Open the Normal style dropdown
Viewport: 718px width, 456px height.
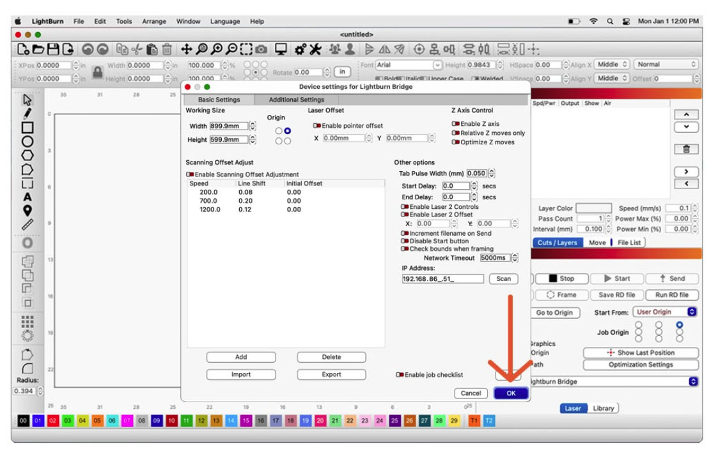click(x=666, y=65)
